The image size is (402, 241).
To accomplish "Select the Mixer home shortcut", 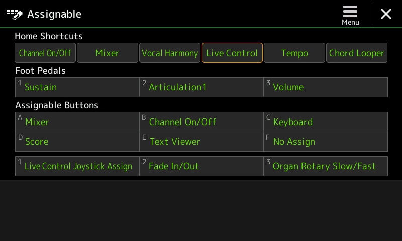I will [x=108, y=53].
